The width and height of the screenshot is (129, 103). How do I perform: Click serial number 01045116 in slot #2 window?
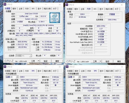[x=29, y=91]
